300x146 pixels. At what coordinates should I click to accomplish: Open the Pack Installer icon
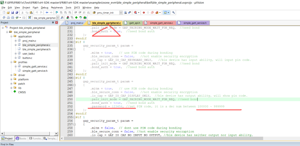[85, 18]
